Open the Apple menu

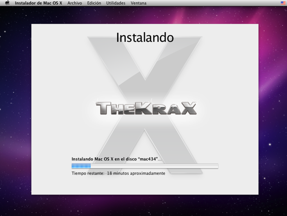coord(7,3)
